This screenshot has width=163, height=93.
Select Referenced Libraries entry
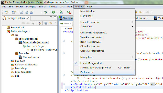pos(26,65)
